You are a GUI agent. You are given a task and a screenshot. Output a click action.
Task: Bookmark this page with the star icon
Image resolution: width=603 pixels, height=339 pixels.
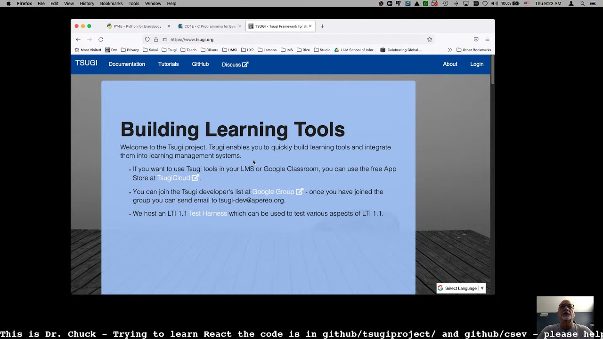[430, 40]
